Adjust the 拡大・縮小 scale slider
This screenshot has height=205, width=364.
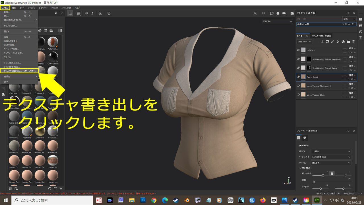click(x=323, y=175)
